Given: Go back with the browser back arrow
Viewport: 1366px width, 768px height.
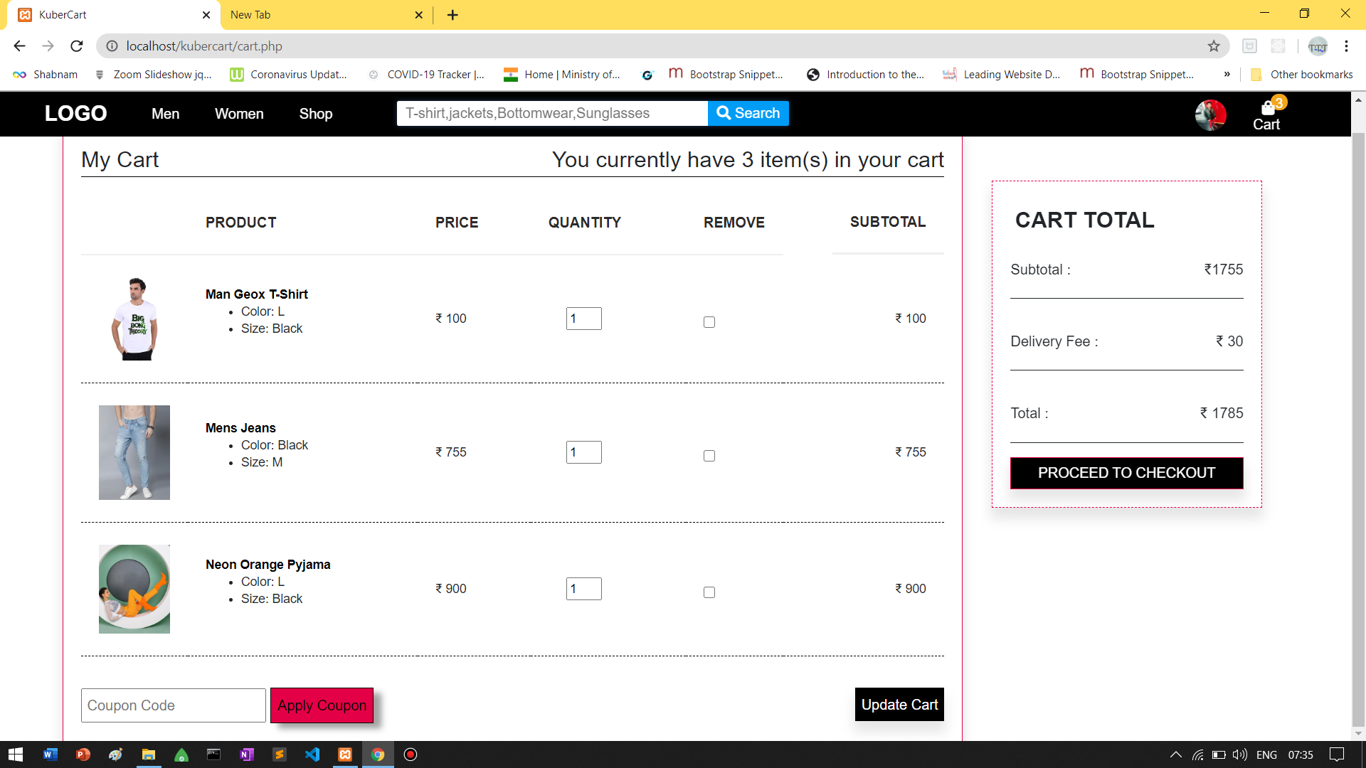Looking at the screenshot, I should 19,46.
